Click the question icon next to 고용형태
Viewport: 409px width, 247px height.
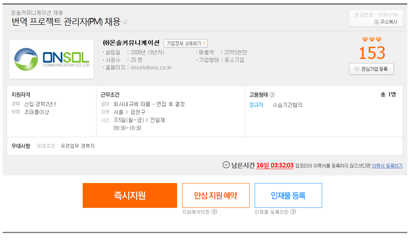click(x=272, y=95)
